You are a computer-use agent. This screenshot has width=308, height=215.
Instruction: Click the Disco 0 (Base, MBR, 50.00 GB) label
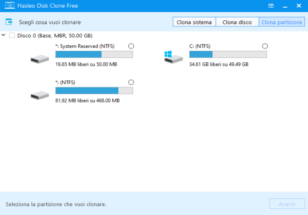[x=55, y=36]
